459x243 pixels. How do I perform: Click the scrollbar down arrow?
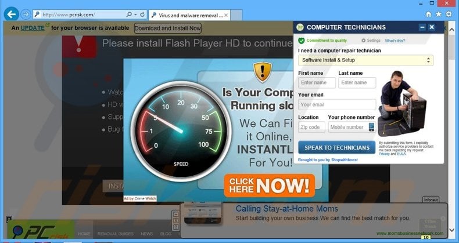point(451,231)
